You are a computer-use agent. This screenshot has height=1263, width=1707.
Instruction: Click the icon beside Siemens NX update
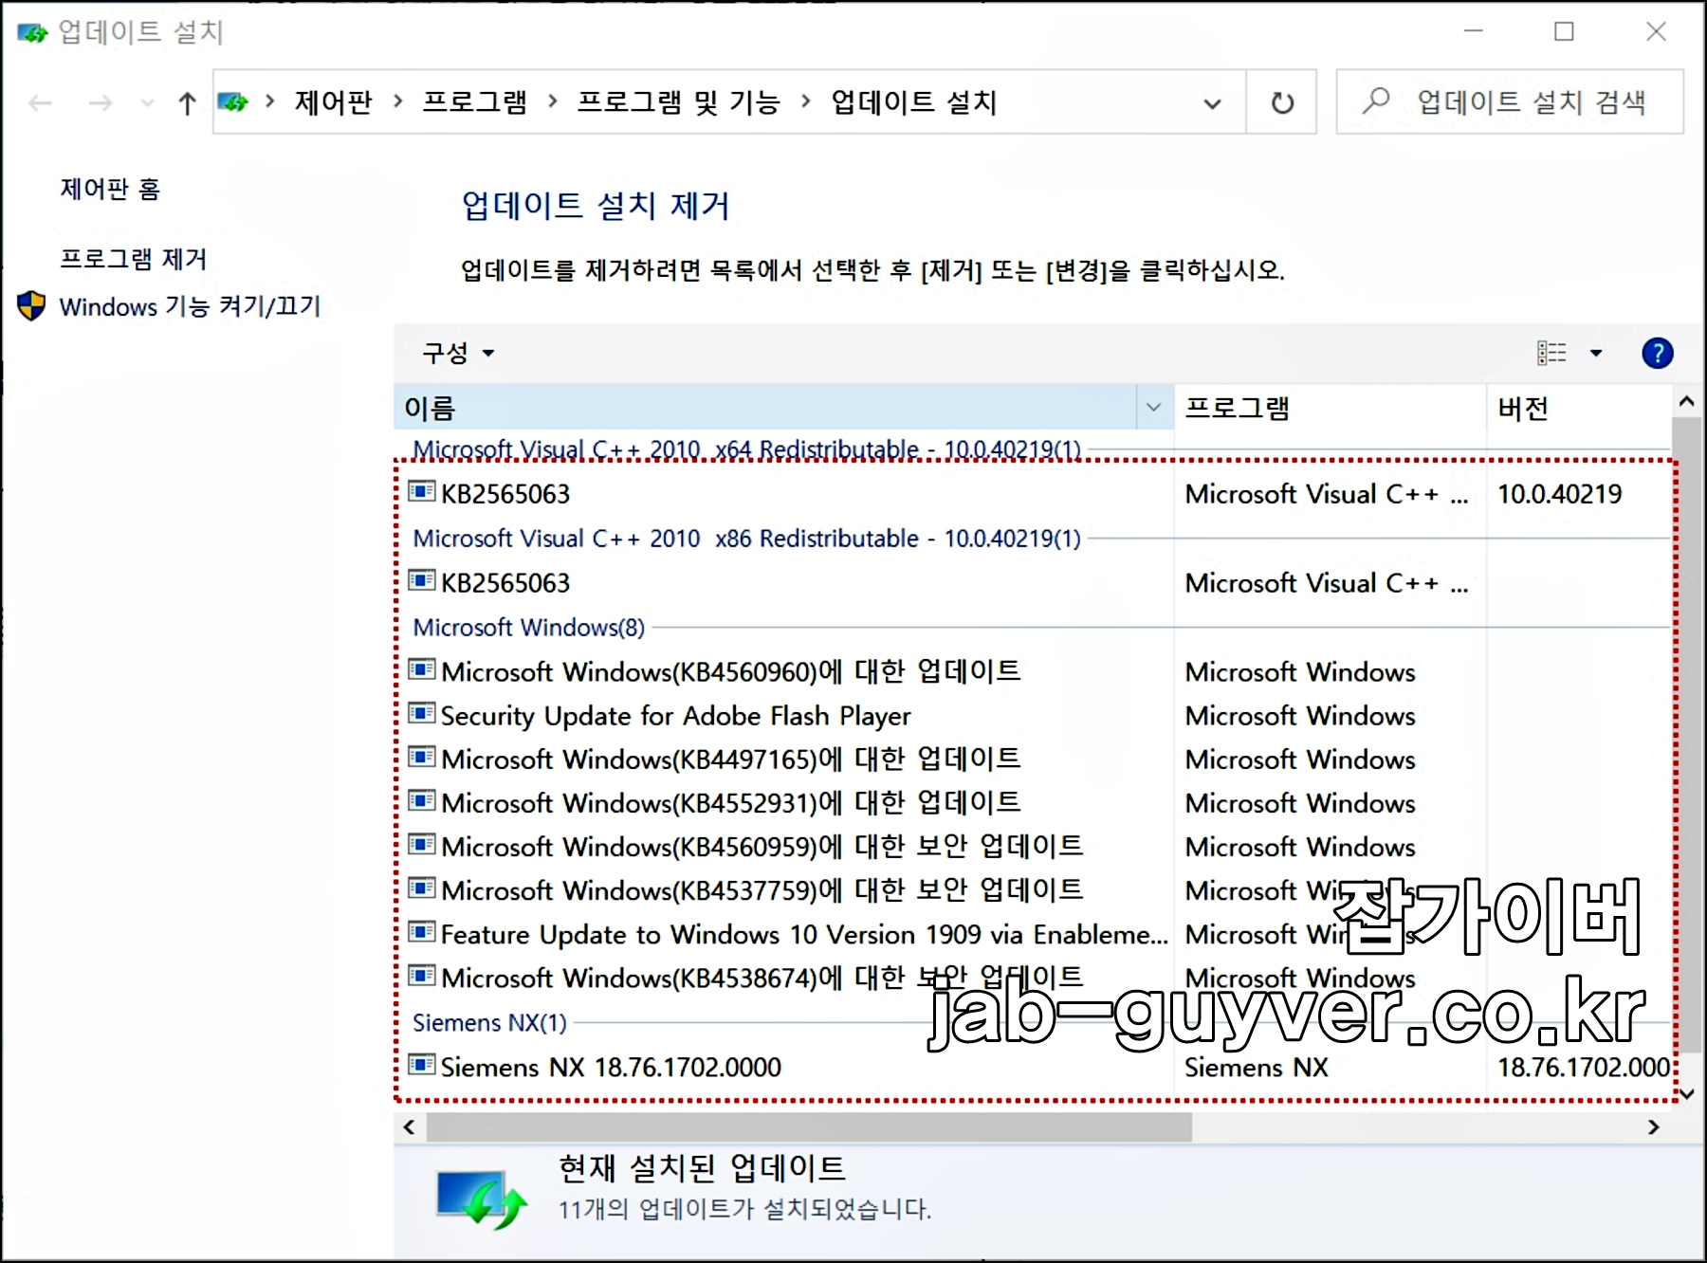(422, 1065)
